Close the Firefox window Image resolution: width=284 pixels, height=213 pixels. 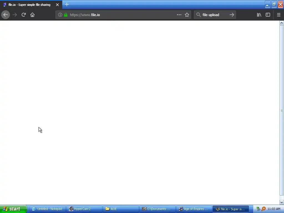(280, 4)
